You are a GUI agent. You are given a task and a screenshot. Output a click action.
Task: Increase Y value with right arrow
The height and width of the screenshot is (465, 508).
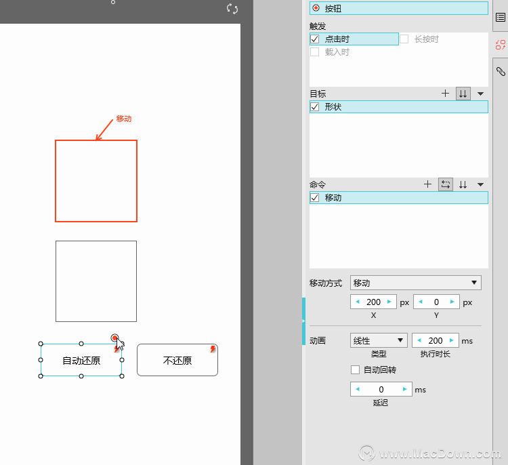(x=452, y=302)
